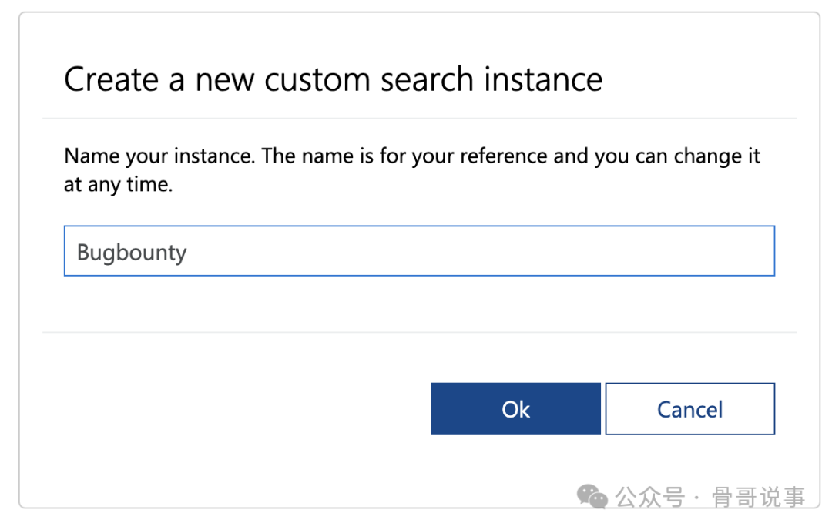Click the word Bugbounty in the field

[x=132, y=252]
